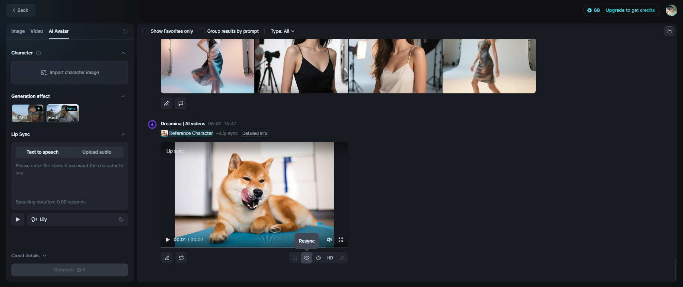Image resolution: width=683 pixels, height=287 pixels.
Task: Regenerate icon below image results
Action: pos(181,103)
